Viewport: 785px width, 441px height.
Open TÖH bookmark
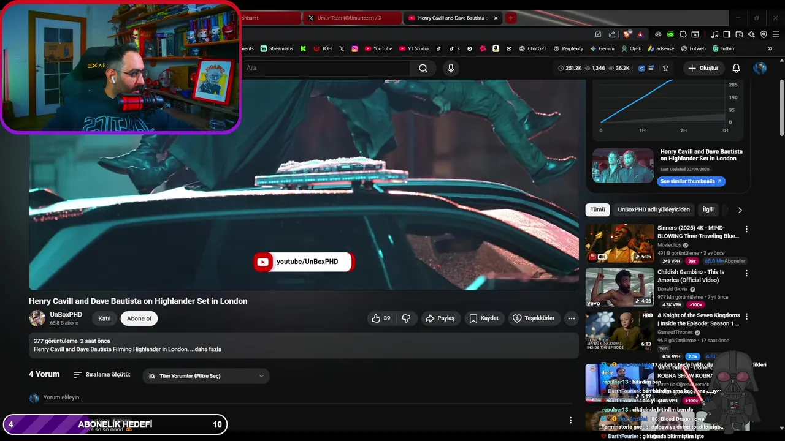coord(323,48)
